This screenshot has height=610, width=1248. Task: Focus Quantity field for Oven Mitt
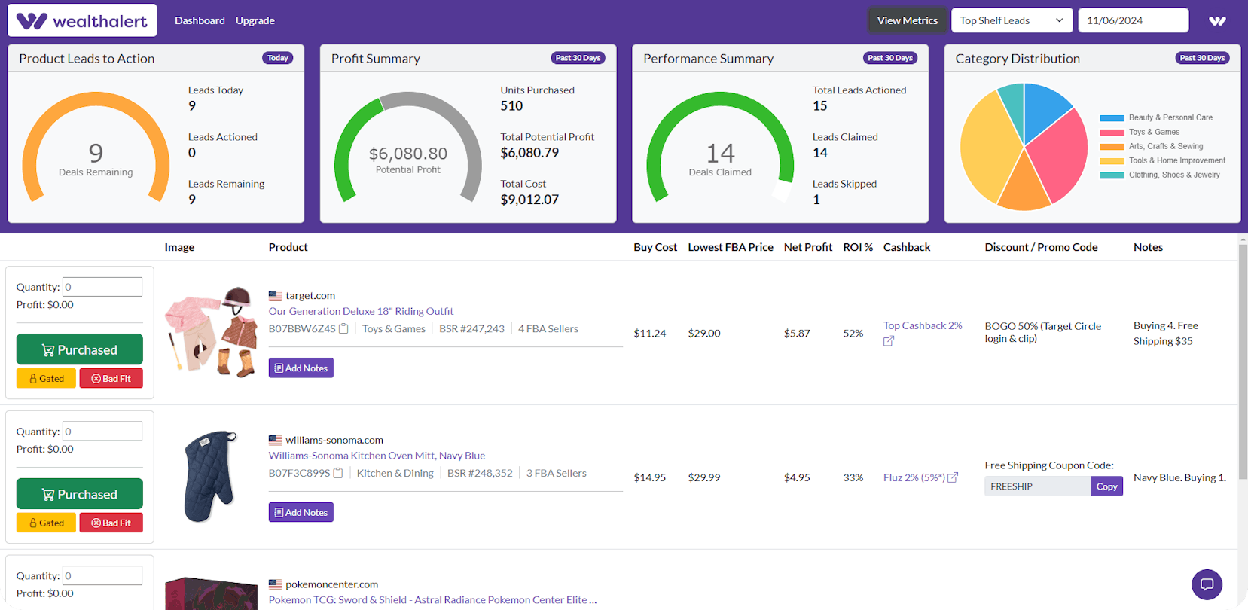(102, 431)
